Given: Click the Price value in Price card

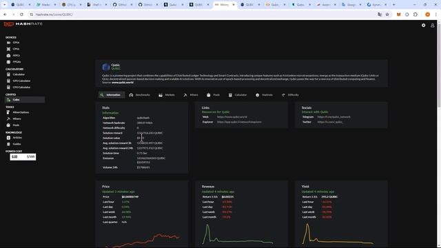Looking at the screenshot, I should point(130,197).
